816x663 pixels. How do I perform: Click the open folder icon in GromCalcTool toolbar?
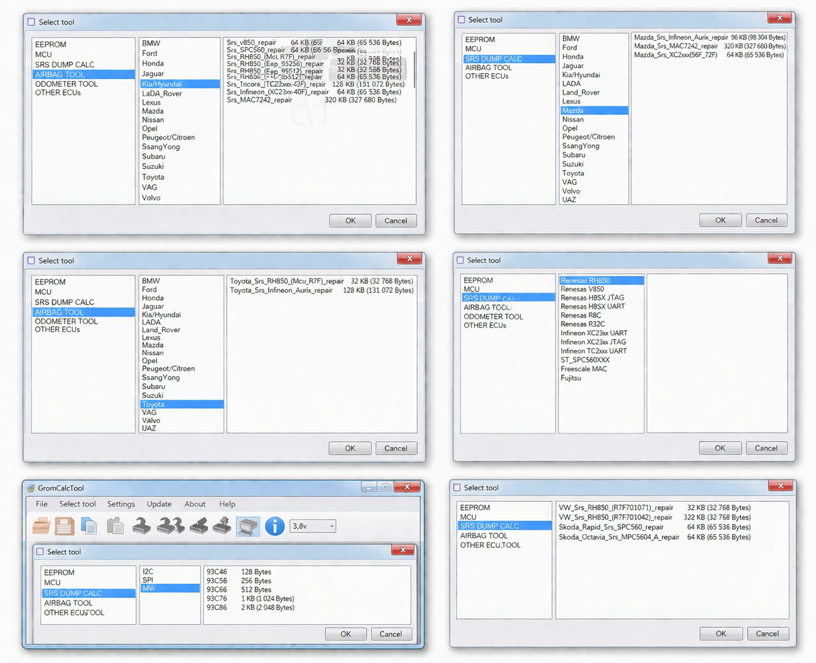coord(41,526)
